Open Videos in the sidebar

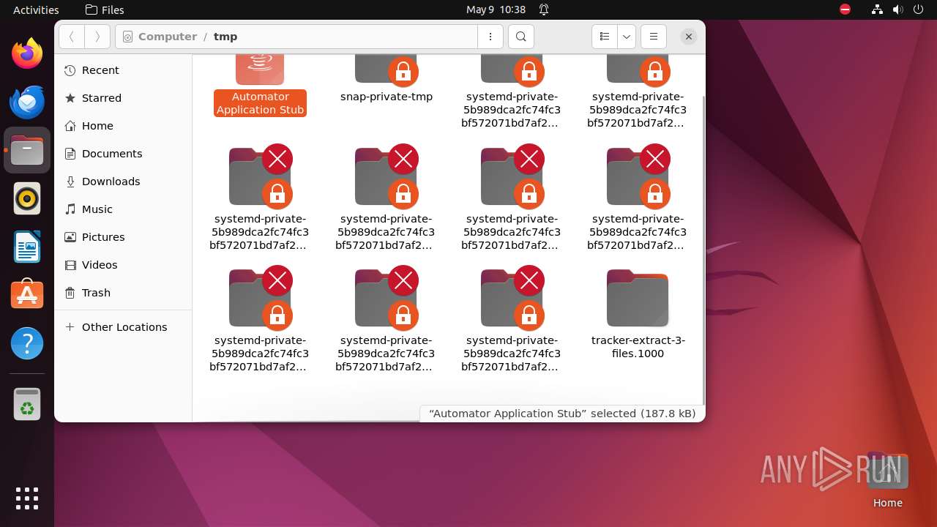pyautogui.click(x=123, y=265)
